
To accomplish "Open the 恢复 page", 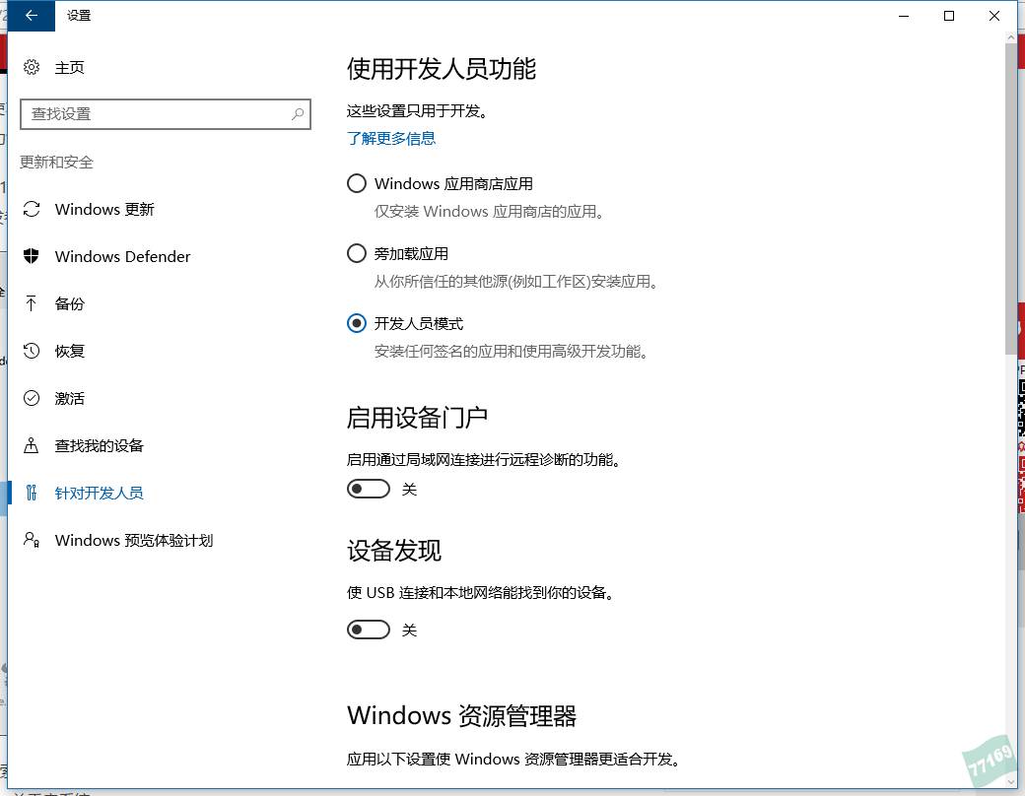I will 69,351.
